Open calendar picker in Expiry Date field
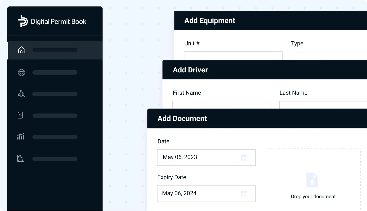 (x=244, y=194)
